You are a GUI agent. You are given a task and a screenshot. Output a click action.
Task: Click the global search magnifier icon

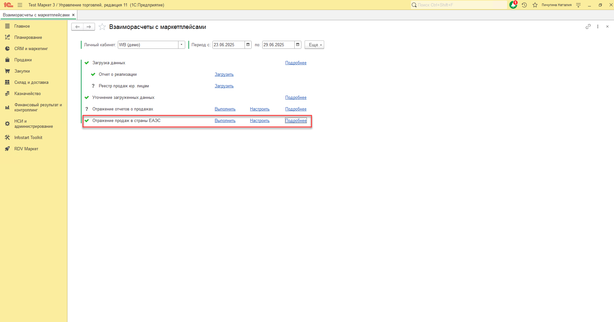point(414,5)
